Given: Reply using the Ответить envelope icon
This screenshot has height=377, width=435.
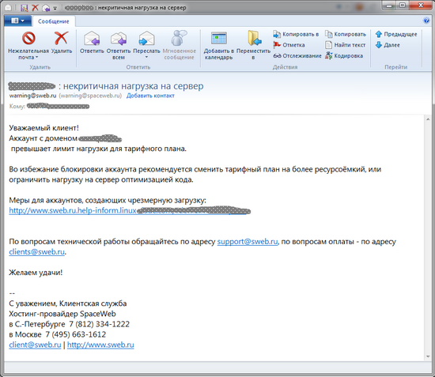Looking at the screenshot, I should 92,38.
